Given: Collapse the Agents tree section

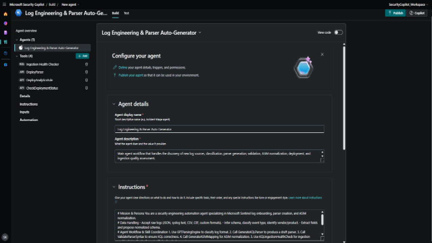Looking at the screenshot, I should [17, 40].
